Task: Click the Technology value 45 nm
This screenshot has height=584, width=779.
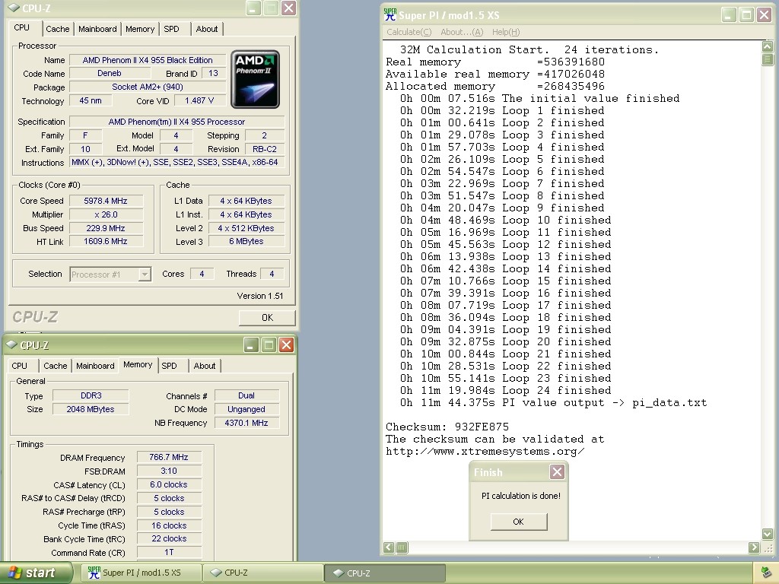Action: [91, 100]
